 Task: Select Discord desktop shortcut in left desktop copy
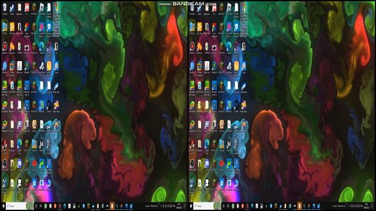click(x=19, y=164)
